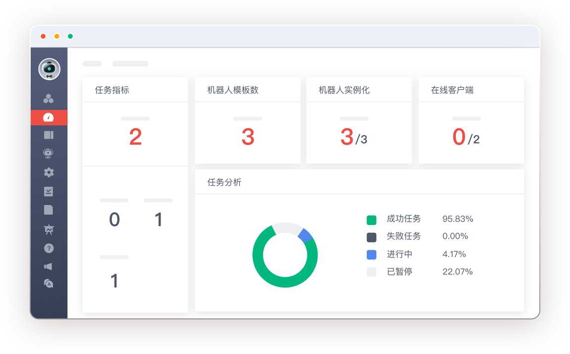
Task: Click the blue 进行中 legend swatch
Action: [x=372, y=255]
